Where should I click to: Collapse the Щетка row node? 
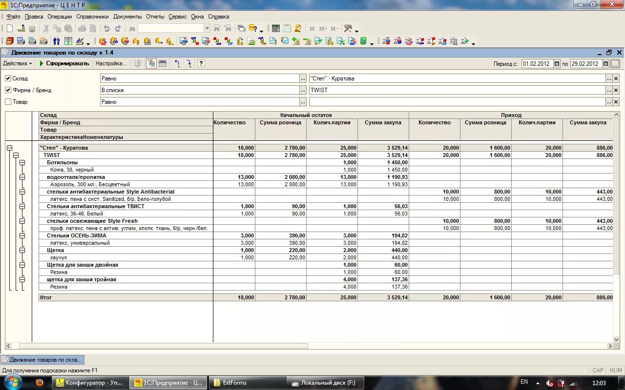pyautogui.click(x=22, y=250)
